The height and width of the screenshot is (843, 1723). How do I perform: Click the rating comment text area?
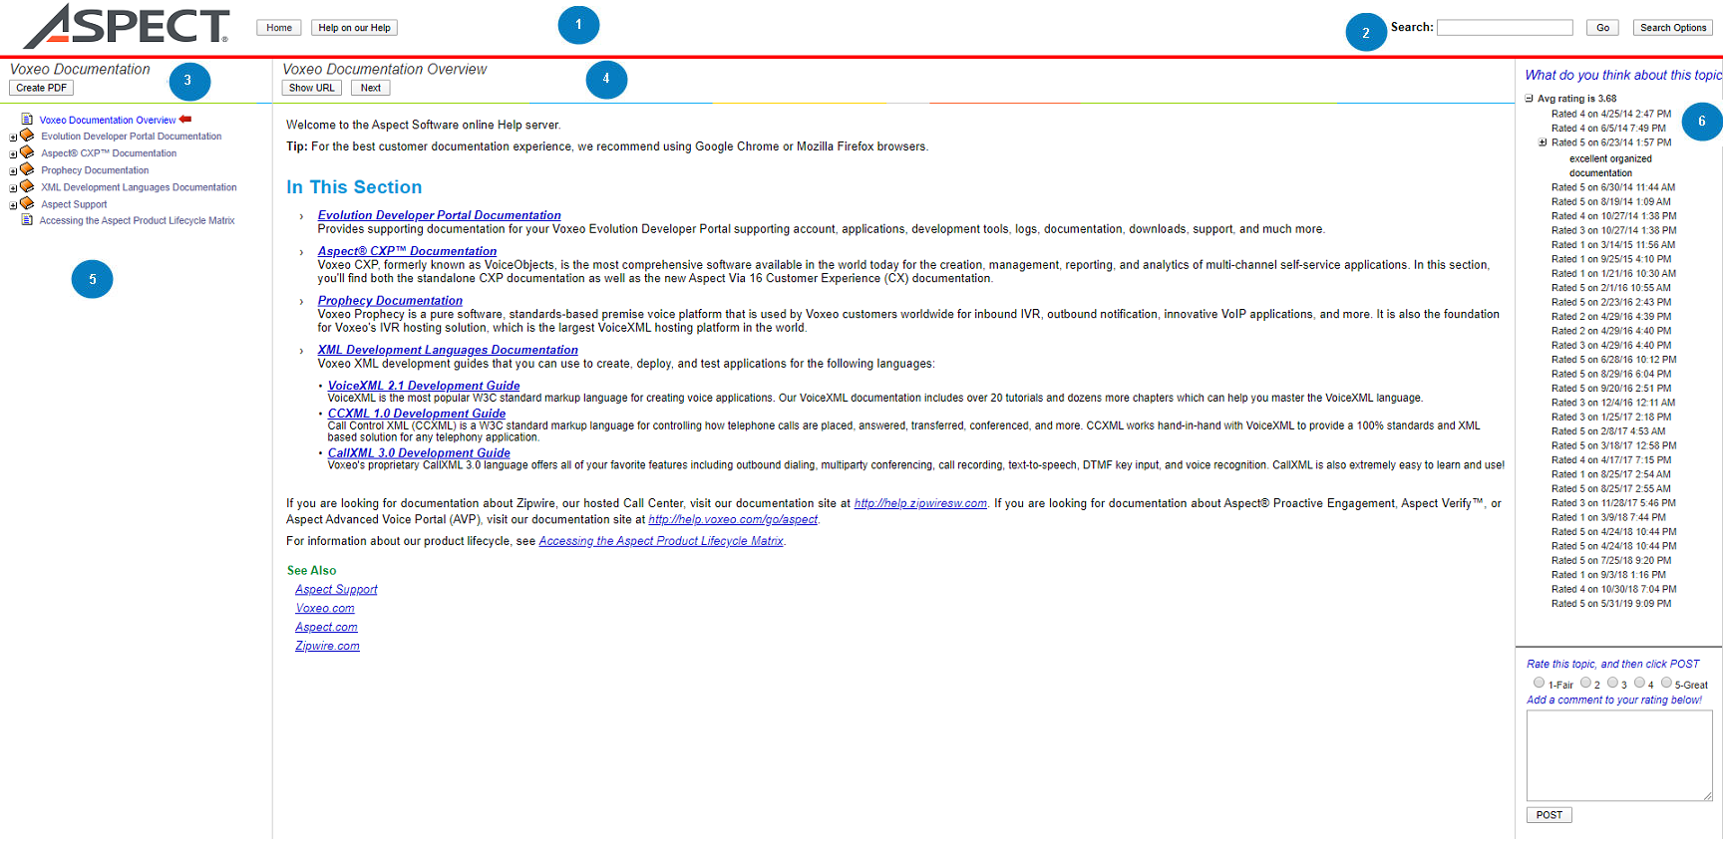(x=1618, y=754)
